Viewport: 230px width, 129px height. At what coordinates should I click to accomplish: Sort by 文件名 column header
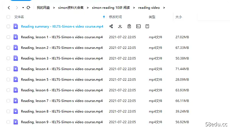(19, 17)
